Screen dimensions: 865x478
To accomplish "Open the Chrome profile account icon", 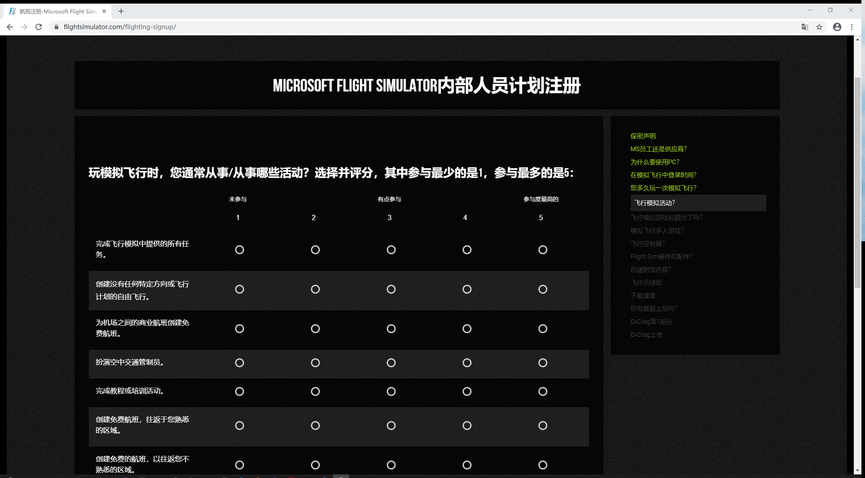I will tap(837, 27).
